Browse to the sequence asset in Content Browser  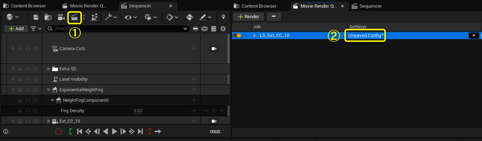tap(48, 17)
